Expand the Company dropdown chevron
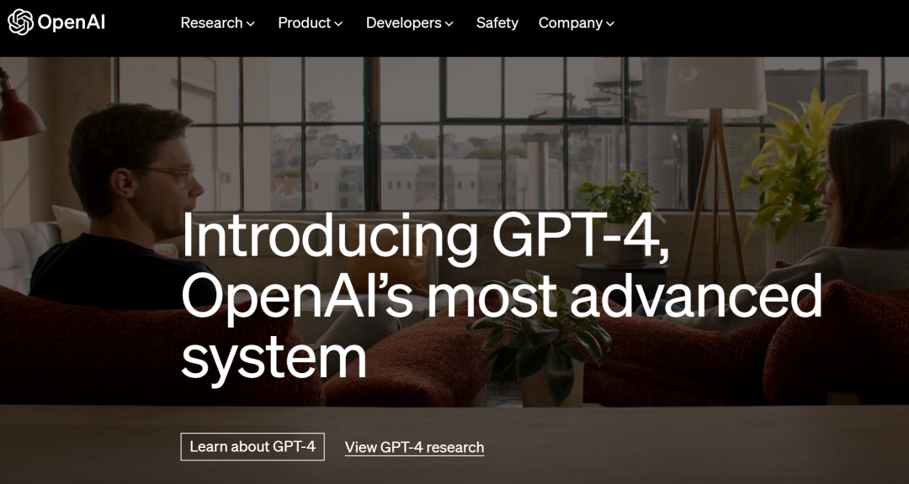Viewport: 909px width, 484px height. coord(610,24)
